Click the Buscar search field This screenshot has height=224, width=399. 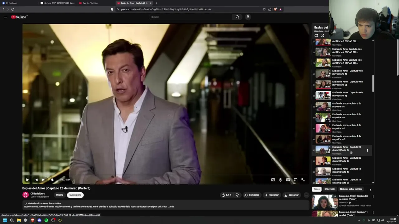[x=190, y=17]
